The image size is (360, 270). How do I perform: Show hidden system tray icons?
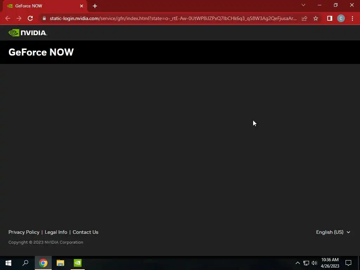(x=297, y=263)
